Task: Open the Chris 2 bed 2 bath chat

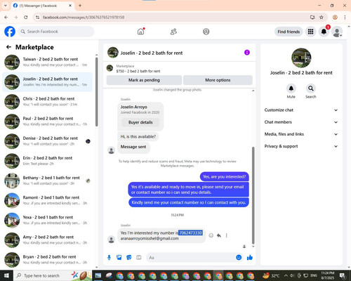Action: pyautogui.click(x=48, y=102)
